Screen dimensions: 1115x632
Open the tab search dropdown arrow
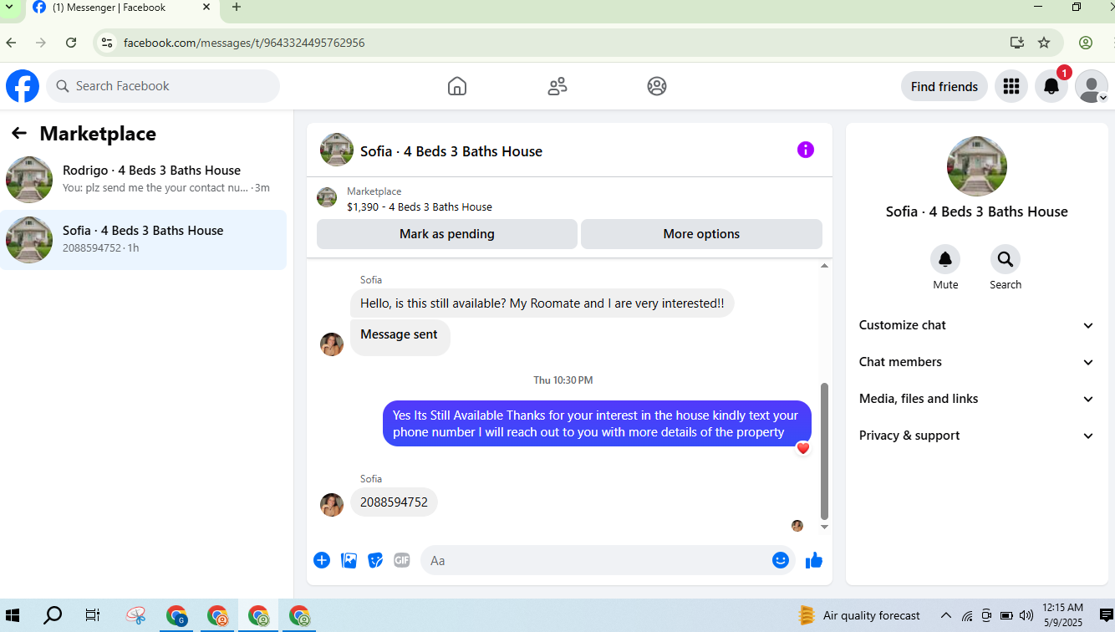9,8
